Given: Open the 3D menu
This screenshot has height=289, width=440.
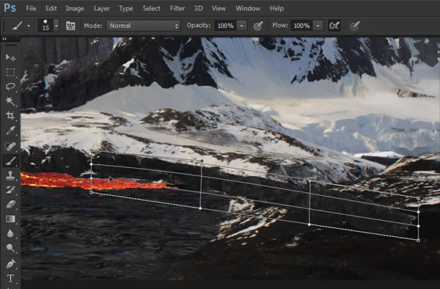Looking at the screenshot, I should [198, 8].
